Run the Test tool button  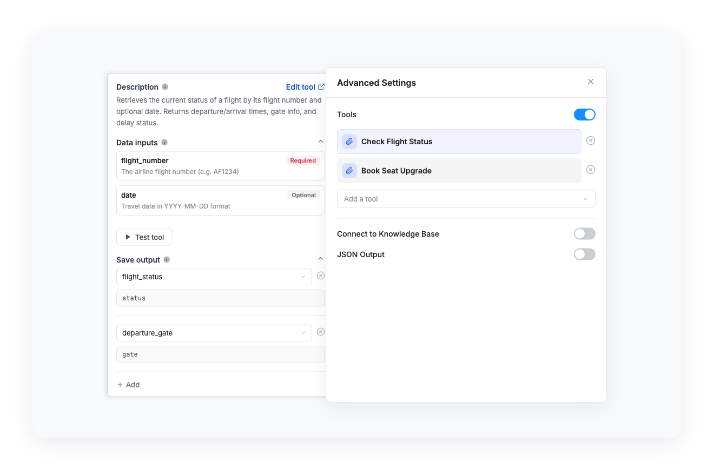[144, 237]
